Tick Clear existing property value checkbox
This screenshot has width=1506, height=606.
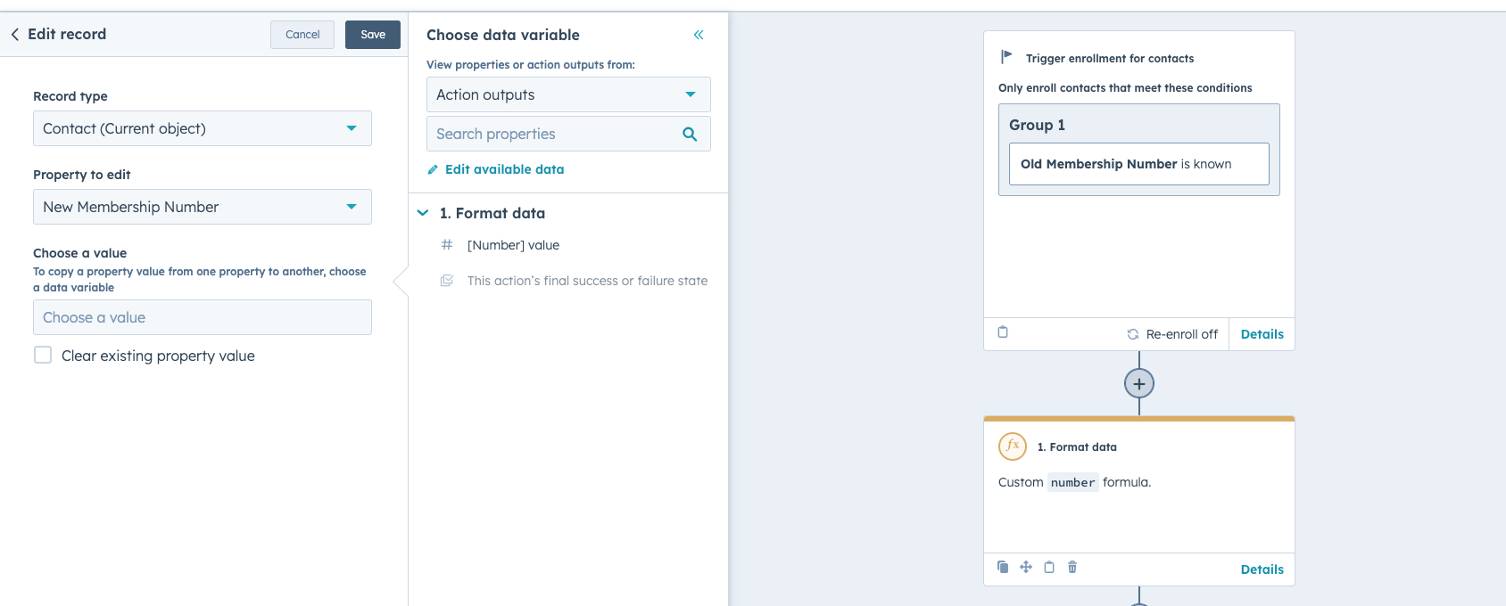pyautogui.click(x=43, y=355)
